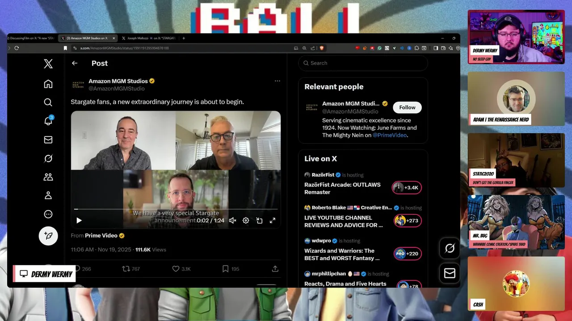Viewport: 572px width, 321px height.
Task: Open Amazon MGM Studios author name
Action: click(118, 81)
